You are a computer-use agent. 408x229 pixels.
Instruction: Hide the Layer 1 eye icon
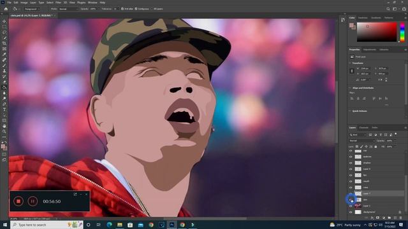(x=351, y=206)
